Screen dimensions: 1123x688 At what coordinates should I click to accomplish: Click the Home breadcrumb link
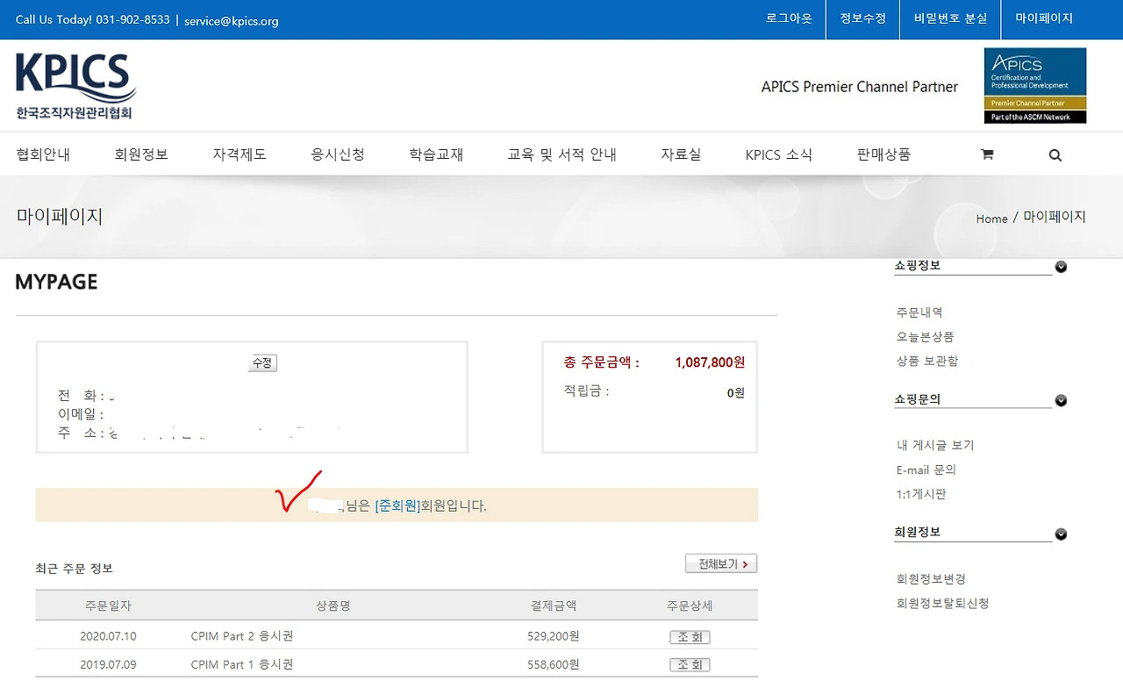(x=991, y=219)
